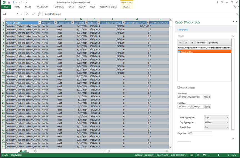The image size is (240, 158).
Task: Click the plus add icon in ReportWorX panel
Action: [x=192, y=42]
